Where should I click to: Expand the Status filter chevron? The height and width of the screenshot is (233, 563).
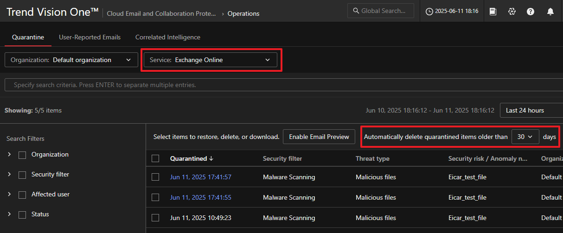pyautogui.click(x=9, y=214)
